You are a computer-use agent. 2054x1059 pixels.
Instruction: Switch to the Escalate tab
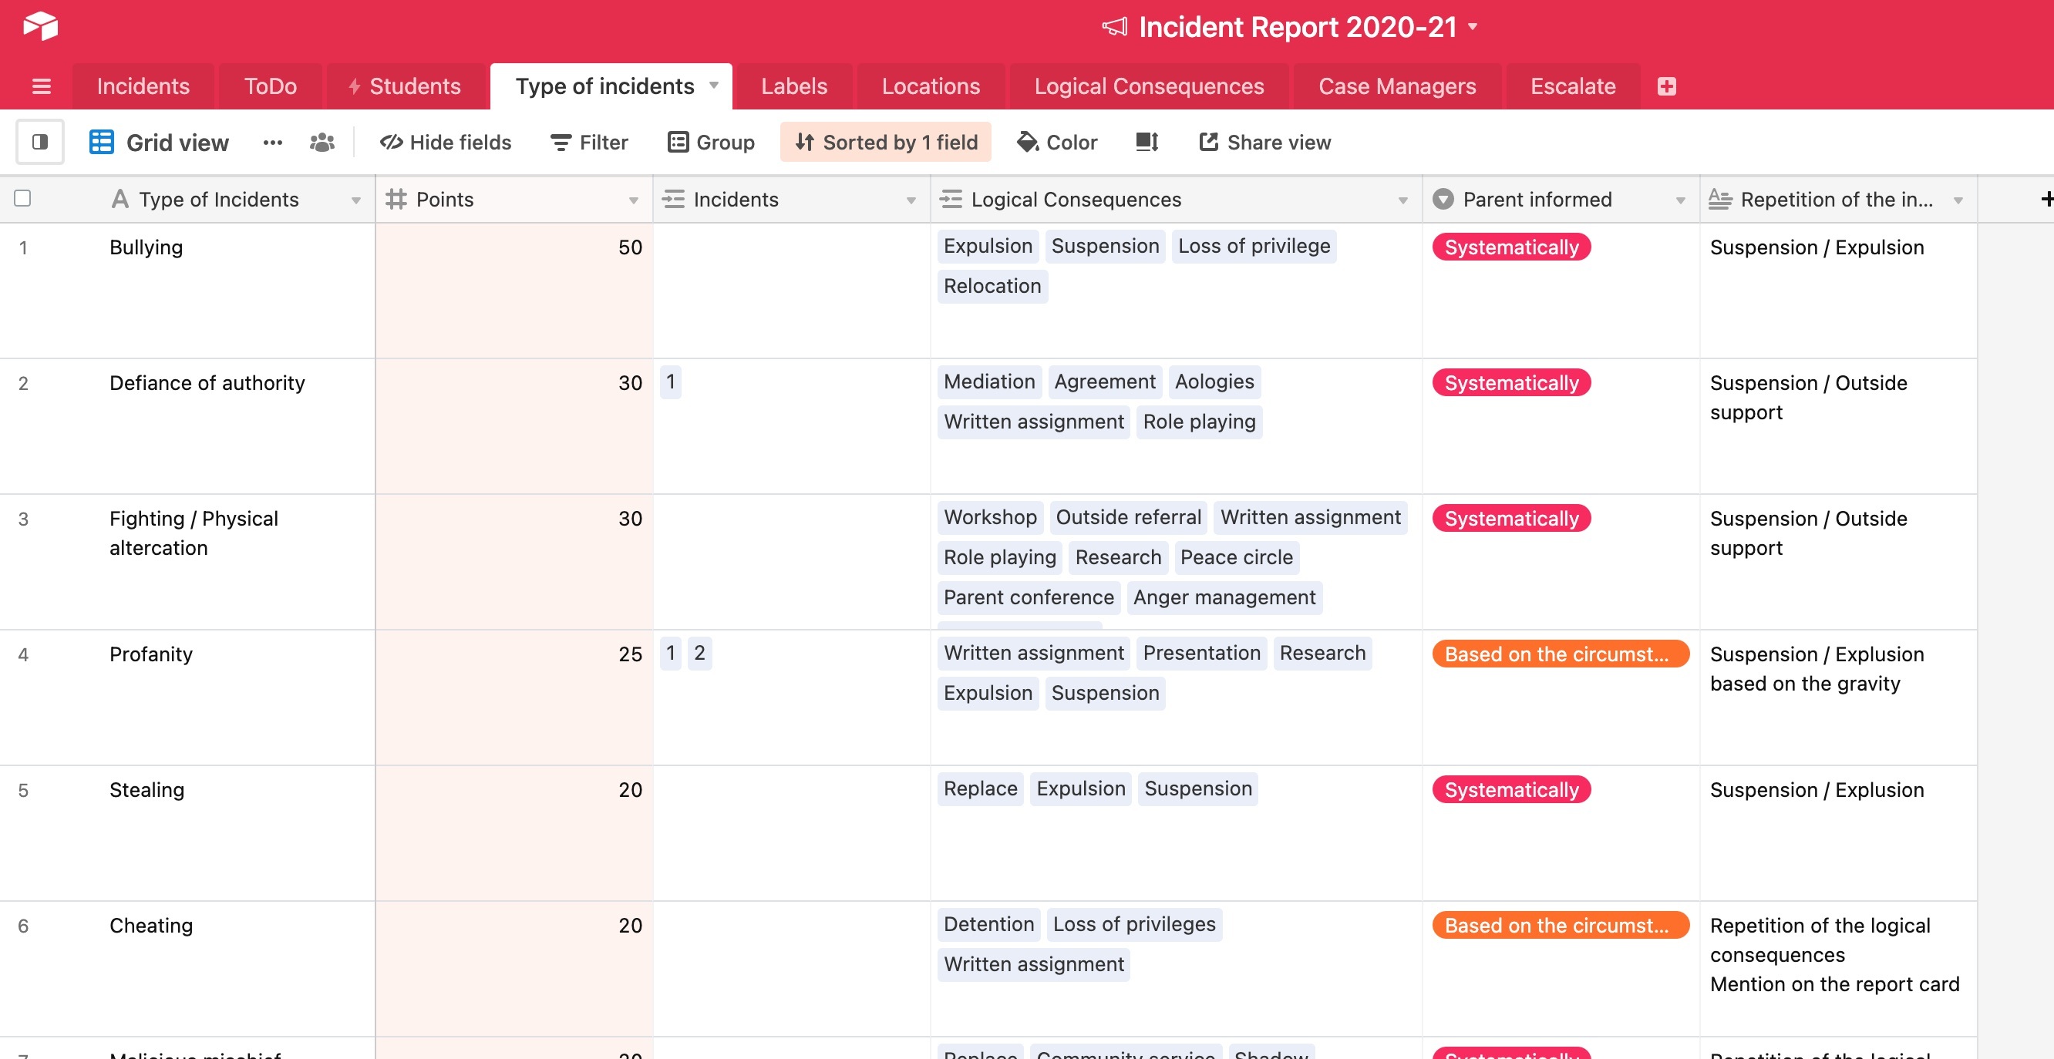(1572, 86)
